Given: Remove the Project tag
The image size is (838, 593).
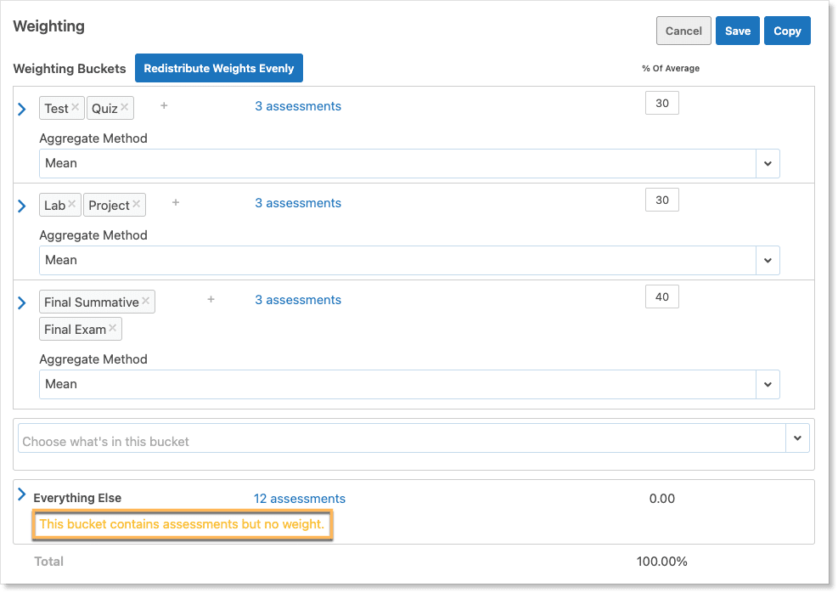Looking at the screenshot, I should coord(137,204).
